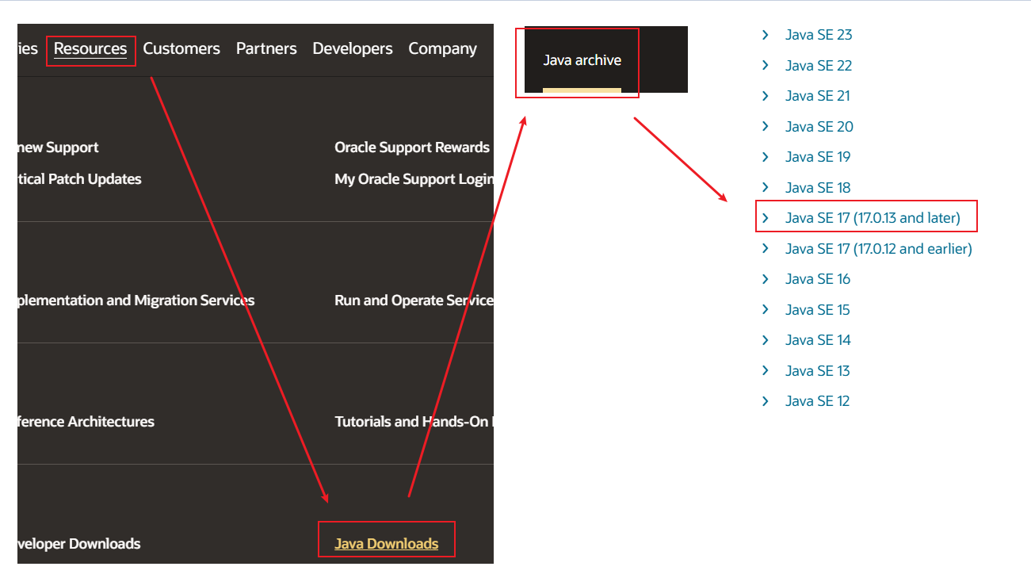Screen dimensions: 1031x578
Task: Open Java SE 17 (17.0.13 and later)
Action: click(x=872, y=218)
